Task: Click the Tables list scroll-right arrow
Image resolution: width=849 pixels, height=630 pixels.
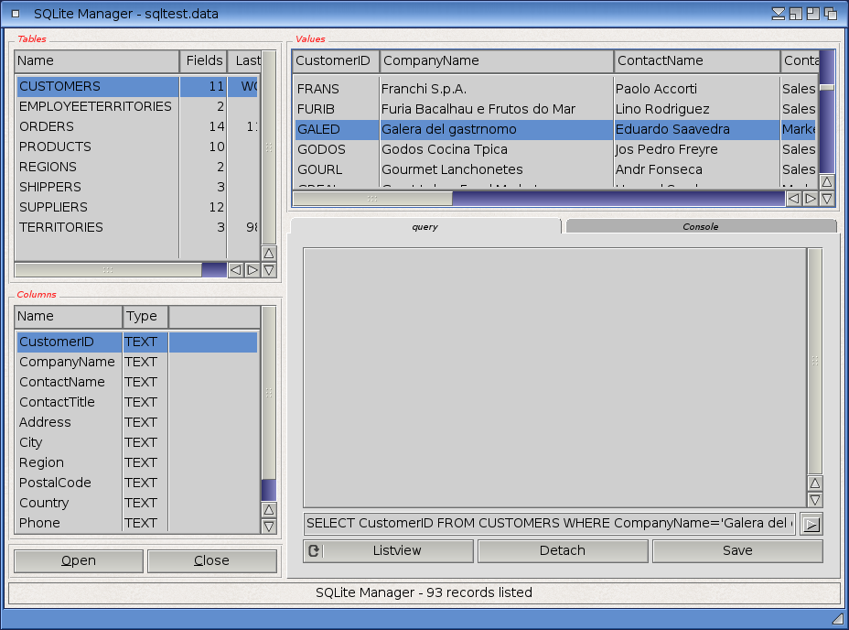Action: (x=253, y=270)
